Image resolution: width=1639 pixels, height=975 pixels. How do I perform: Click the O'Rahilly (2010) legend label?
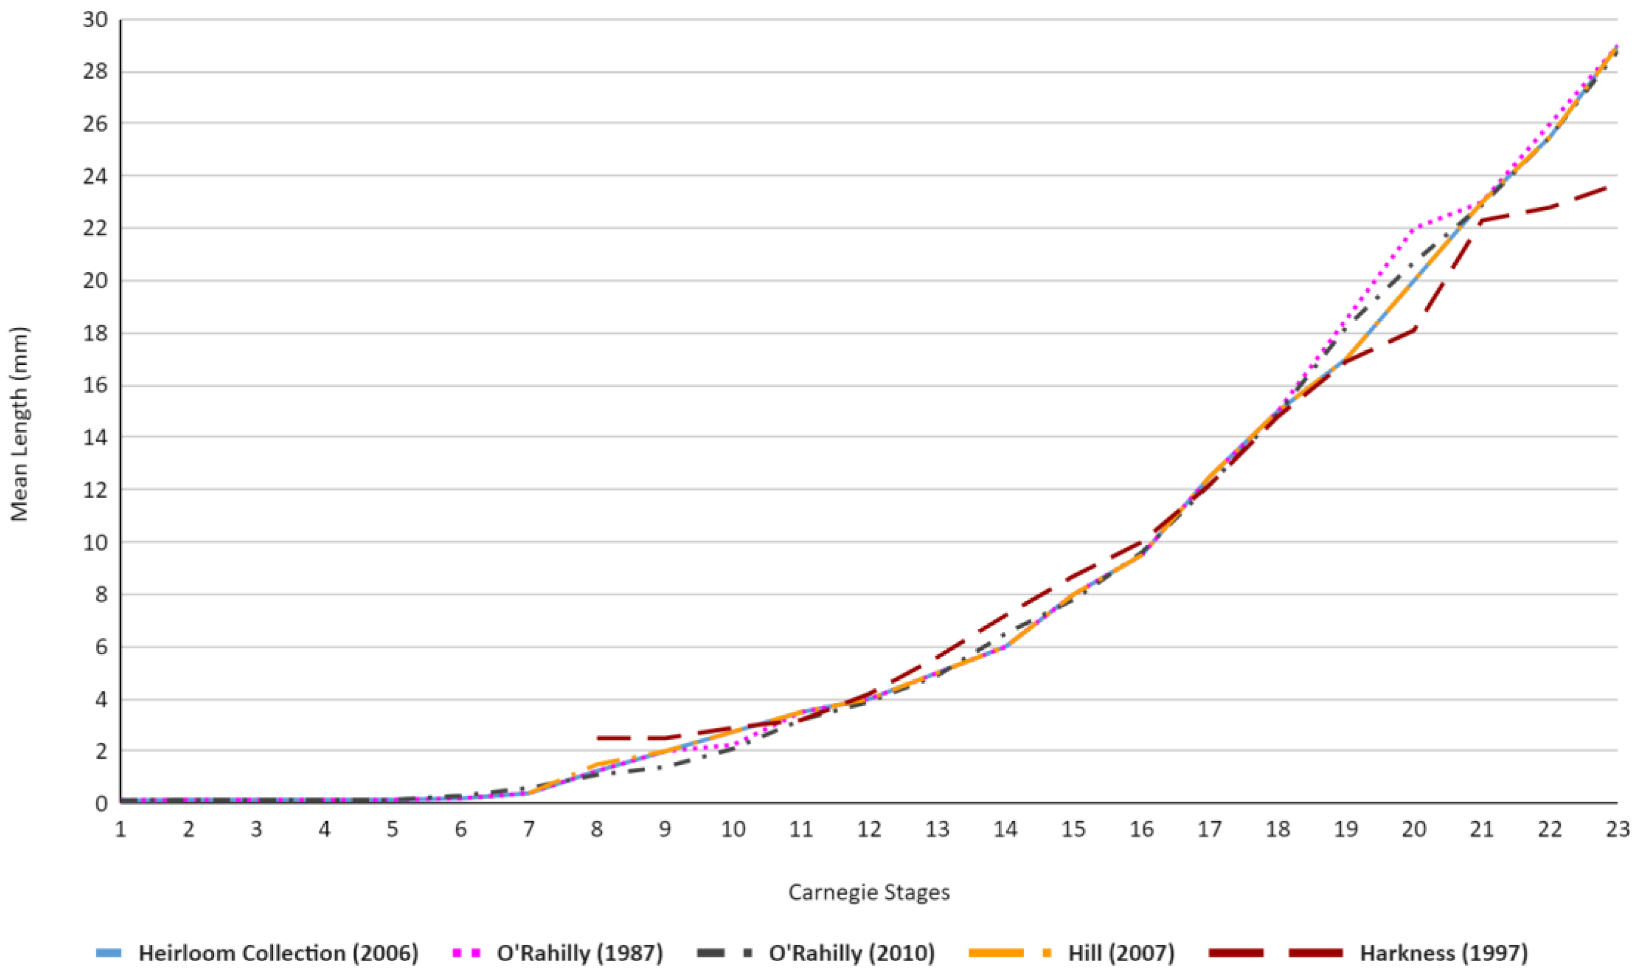point(852,953)
